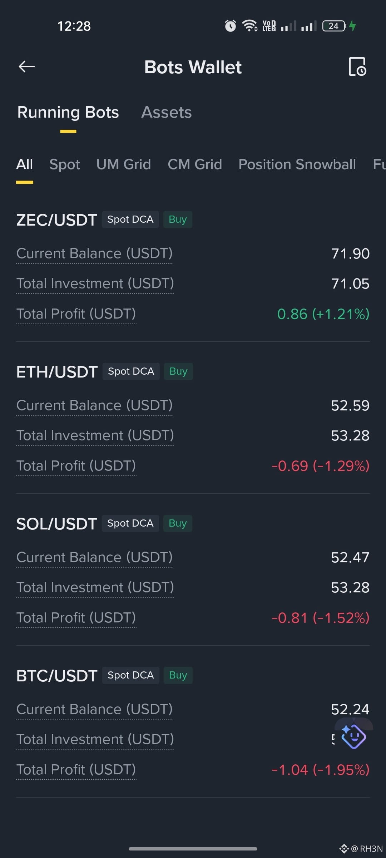
Task: Tap ZEC Current Balance (USDT) label
Action: [x=94, y=253]
